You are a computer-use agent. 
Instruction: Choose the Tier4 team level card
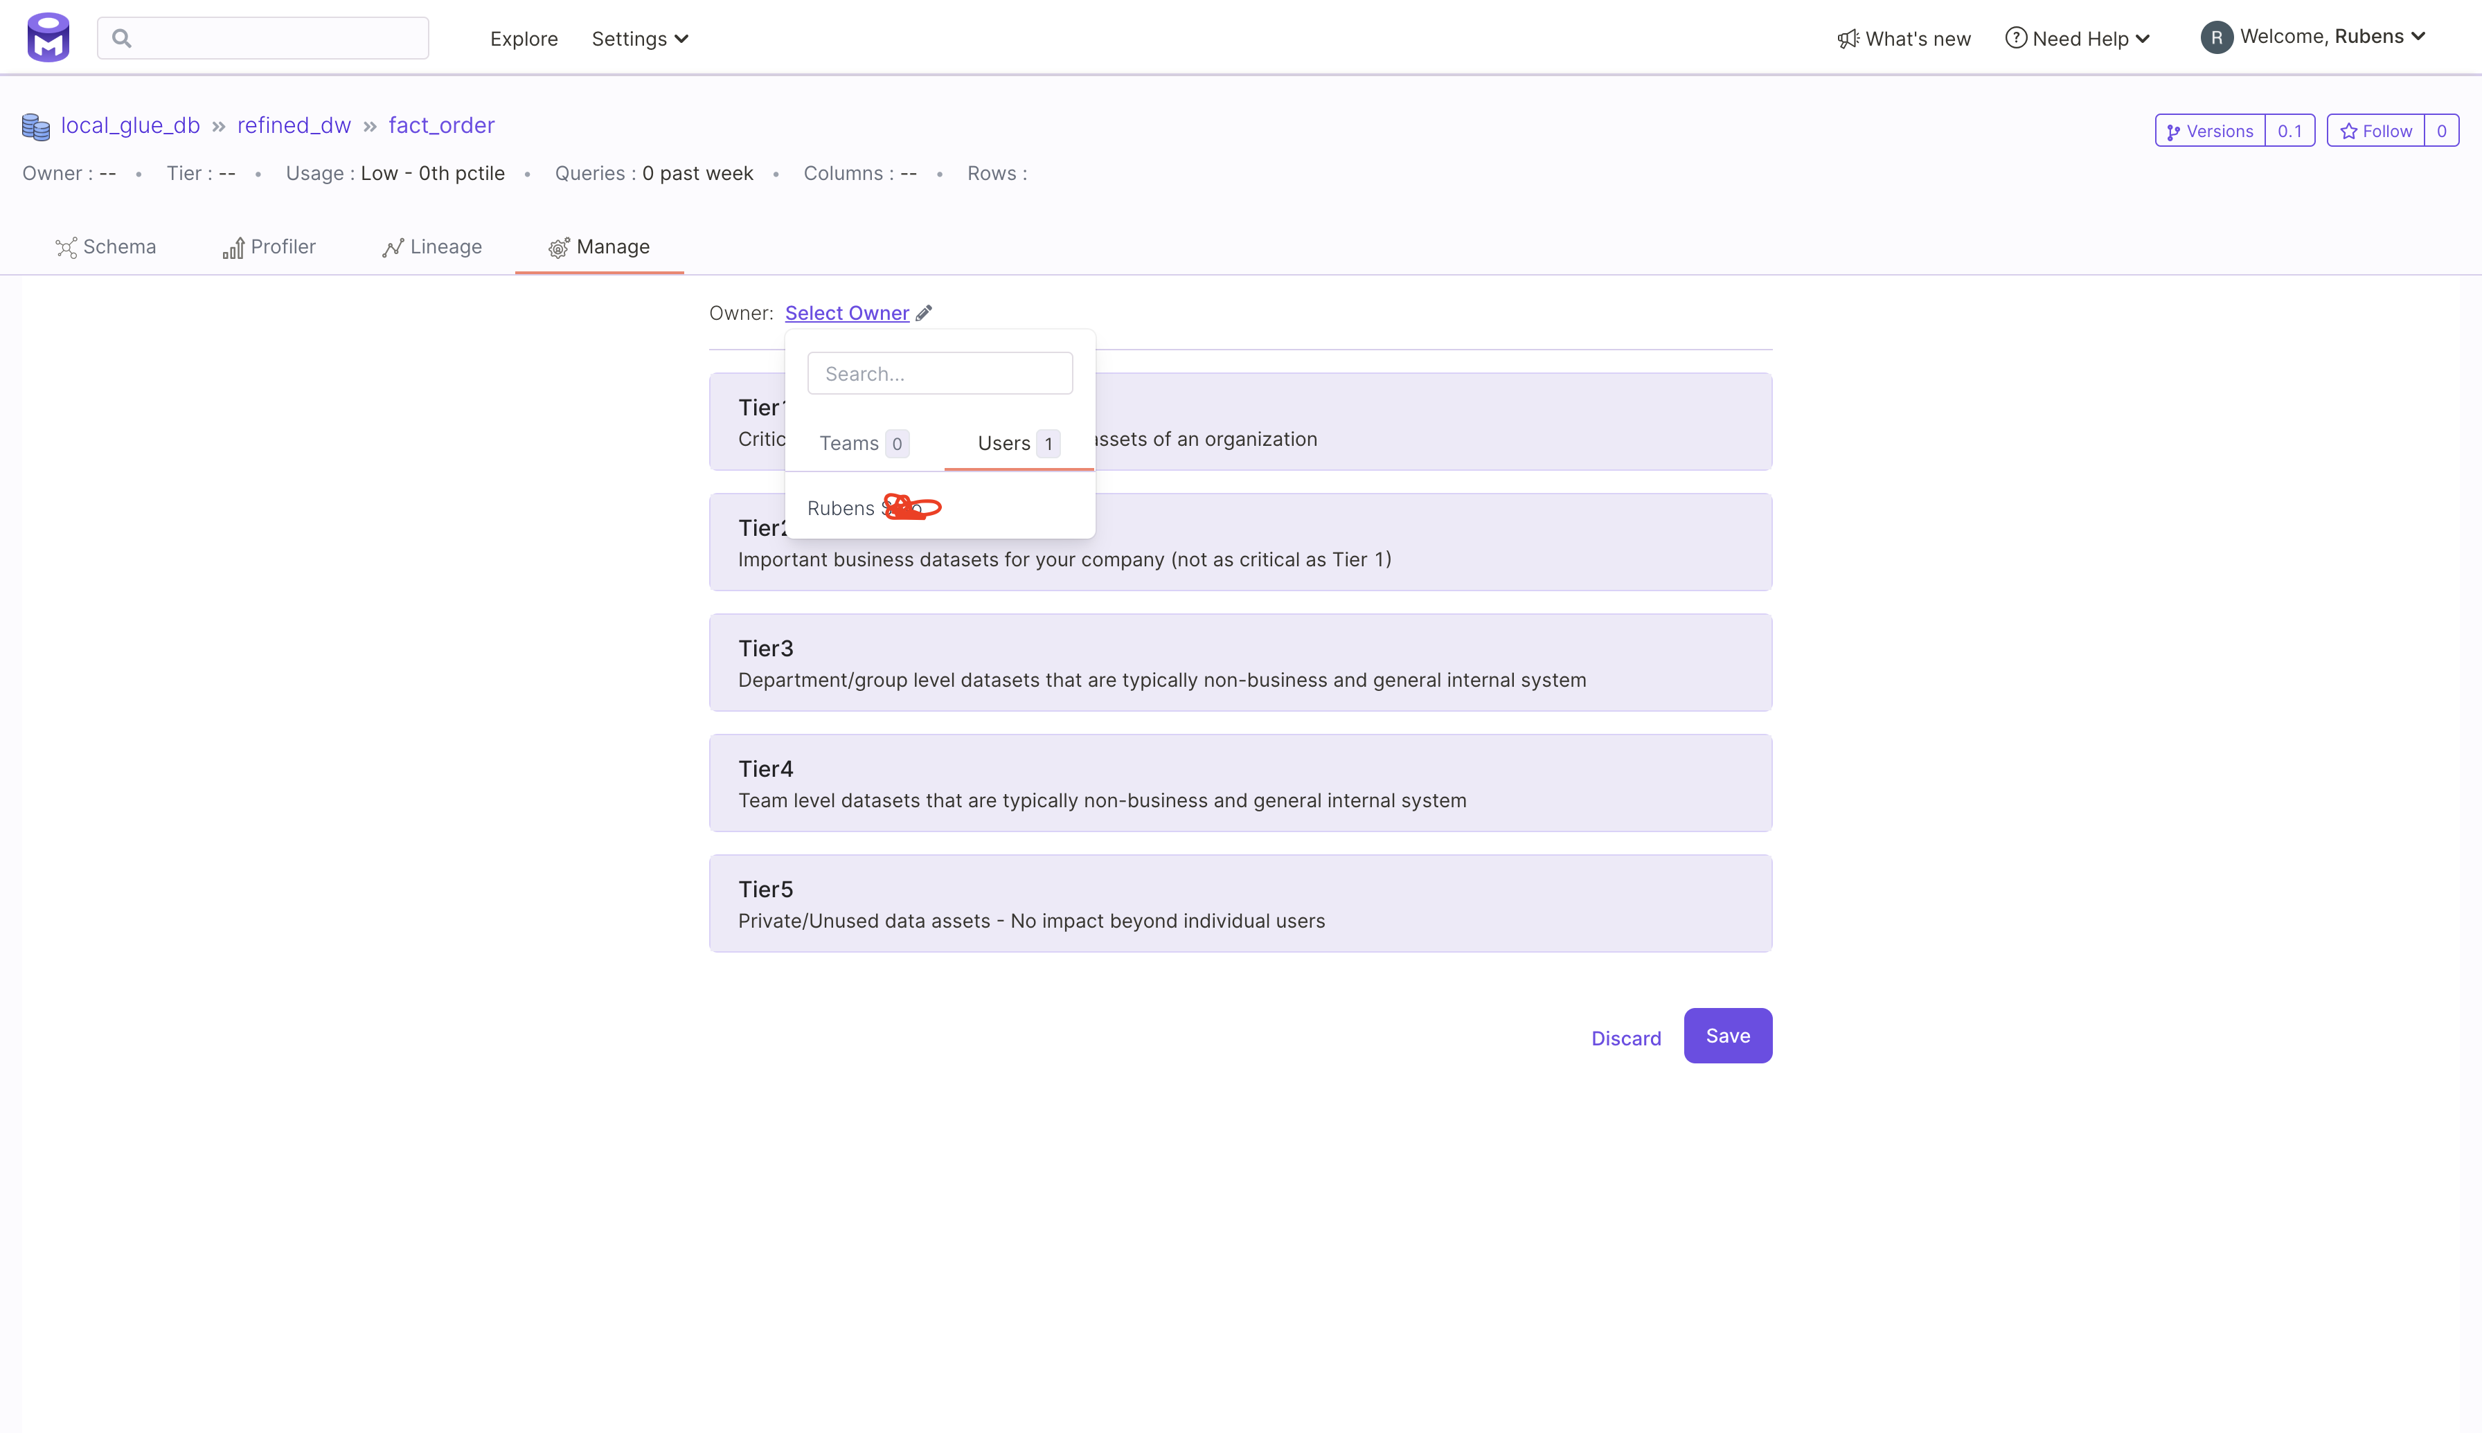click(x=1240, y=782)
